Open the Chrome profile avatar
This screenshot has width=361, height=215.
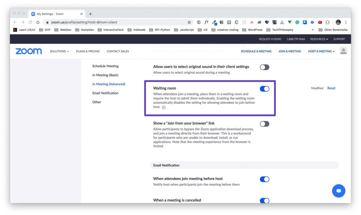[338, 22]
